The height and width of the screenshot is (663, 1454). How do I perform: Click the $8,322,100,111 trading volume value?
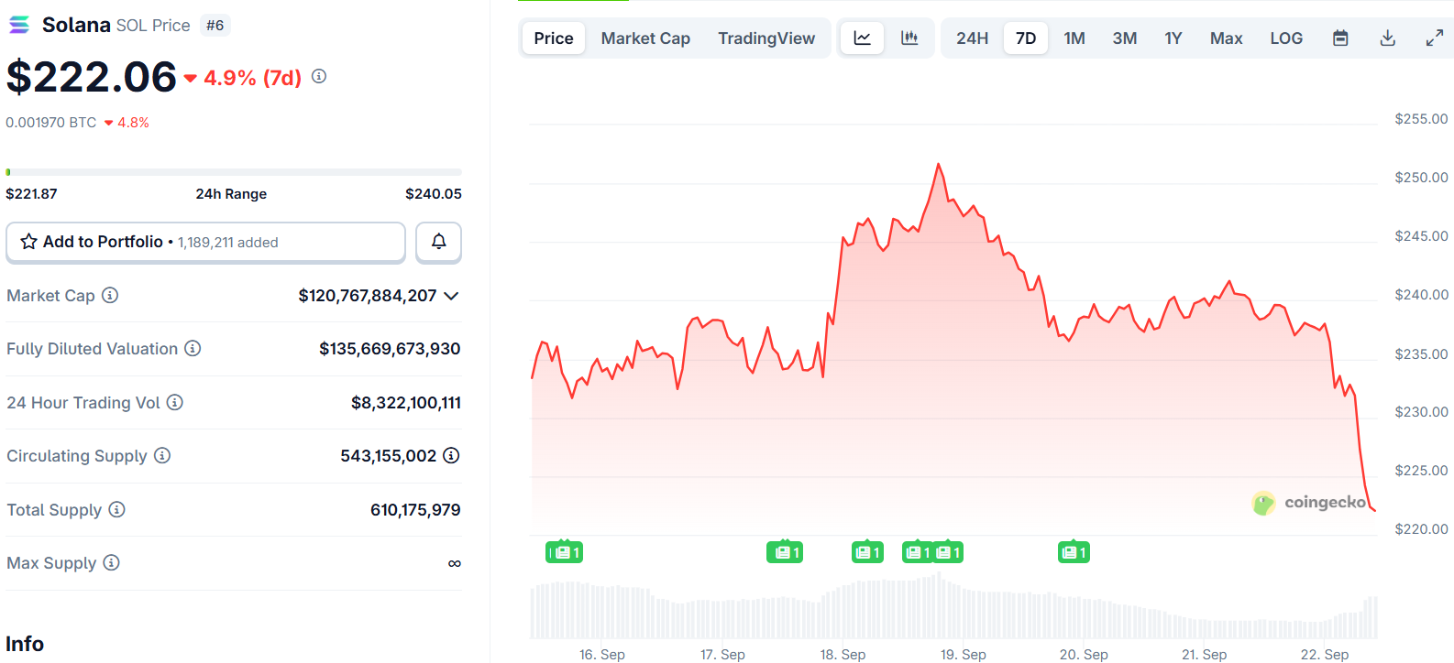(x=406, y=403)
